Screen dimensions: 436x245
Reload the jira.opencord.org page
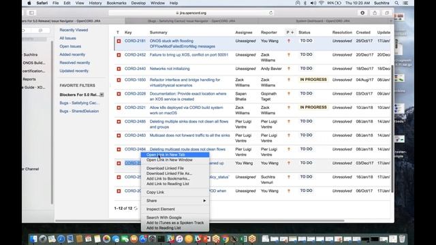click(x=270, y=13)
